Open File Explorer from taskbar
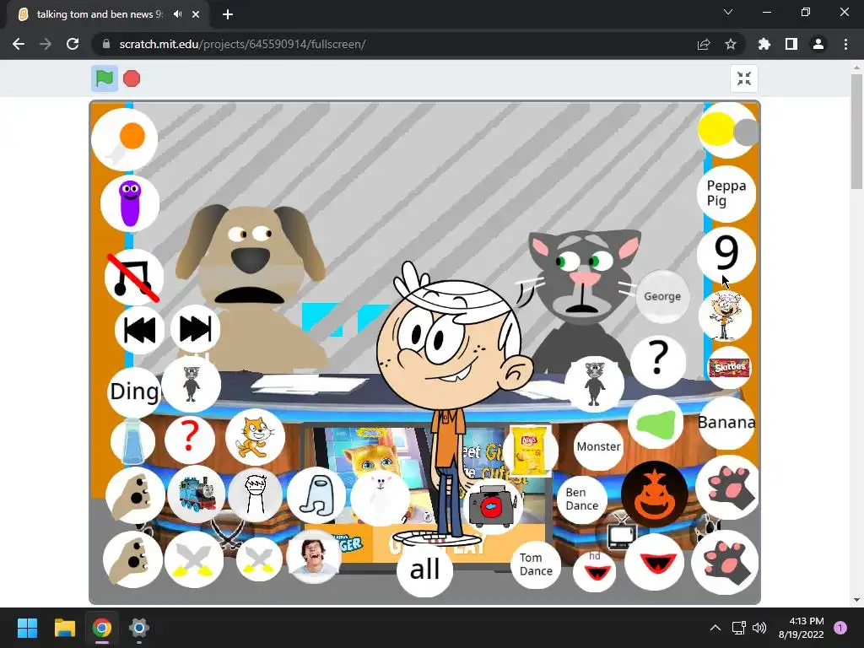 (x=64, y=628)
